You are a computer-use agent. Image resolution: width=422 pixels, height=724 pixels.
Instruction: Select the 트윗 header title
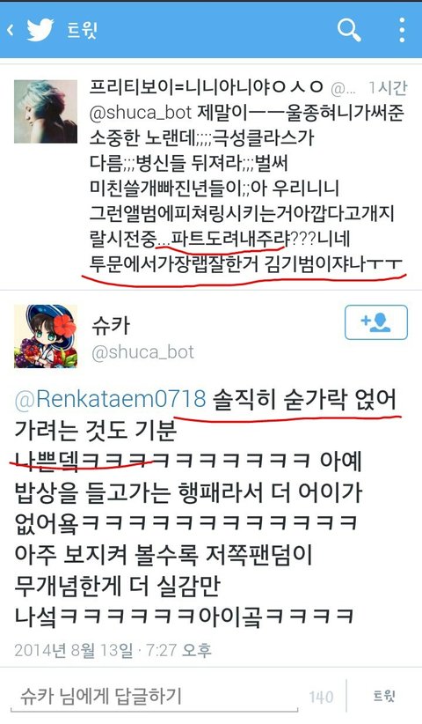[83, 30]
